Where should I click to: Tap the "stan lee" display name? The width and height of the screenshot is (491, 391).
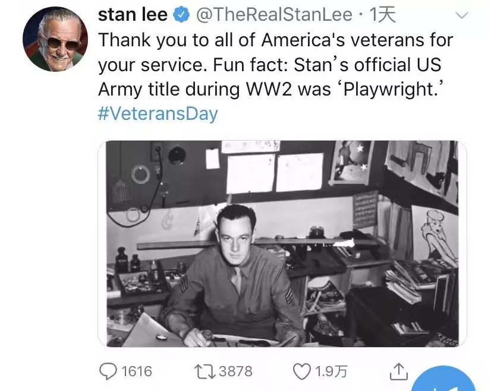pyautogui.click(x=132, y=15)
